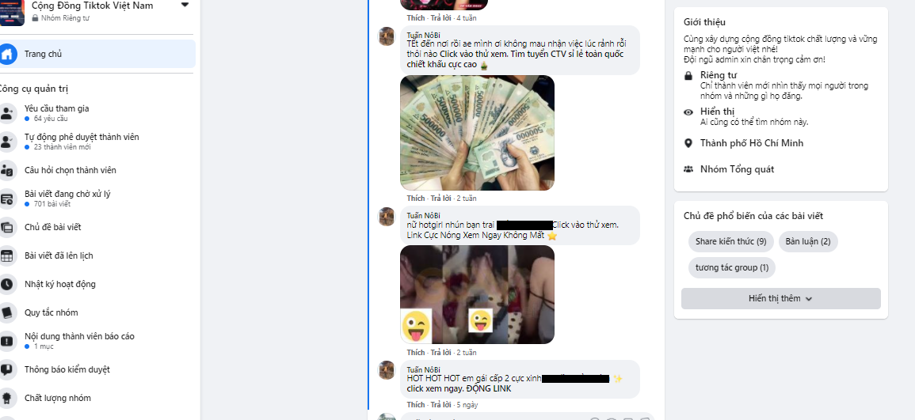Viewport: 915px width, 420px height.
Task: Open the money banknotes photo thumbnail
Action: click(477, 133)
